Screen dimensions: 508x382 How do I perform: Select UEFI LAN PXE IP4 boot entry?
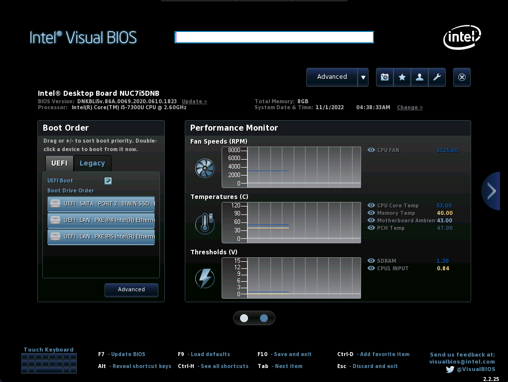coord(101,220)
